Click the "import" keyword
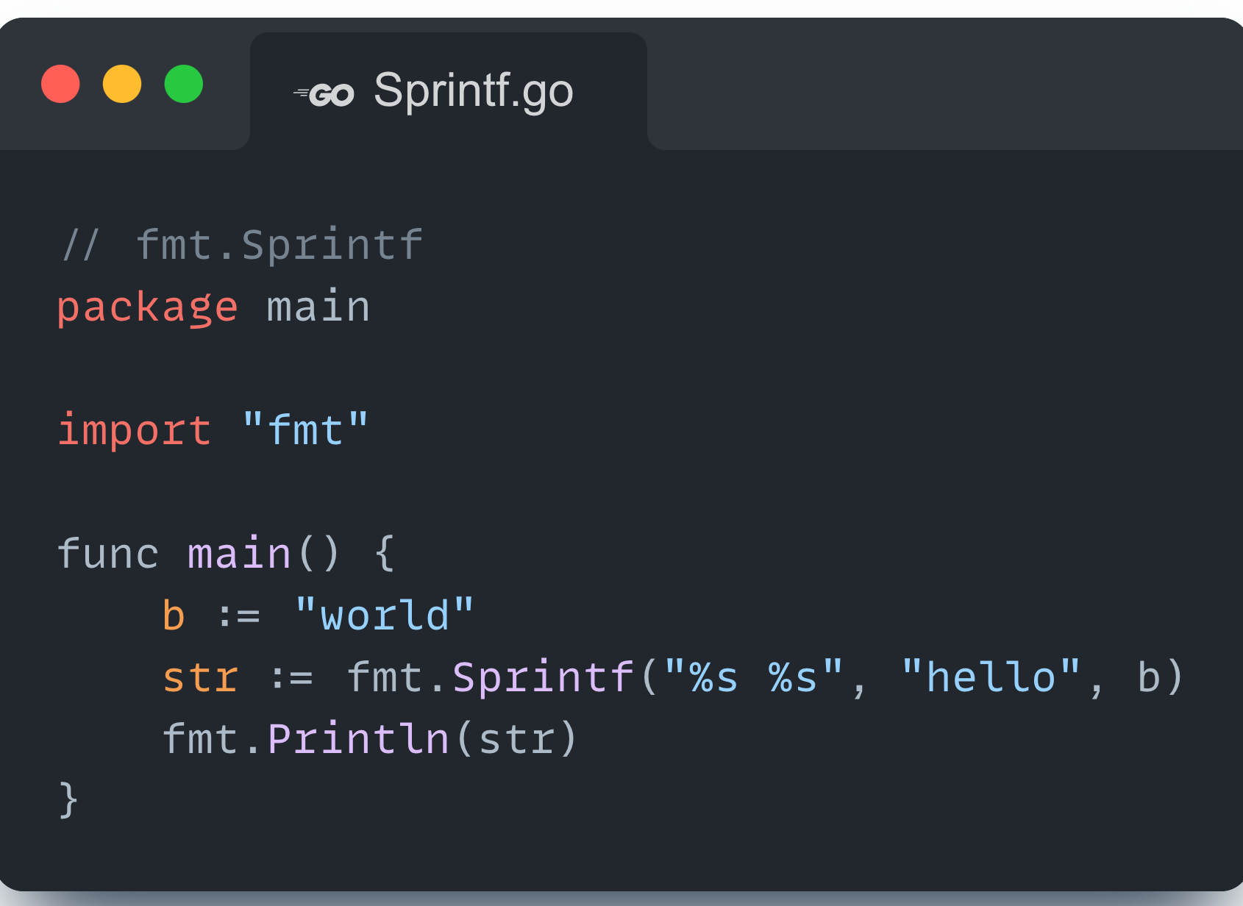 [135, 430]
